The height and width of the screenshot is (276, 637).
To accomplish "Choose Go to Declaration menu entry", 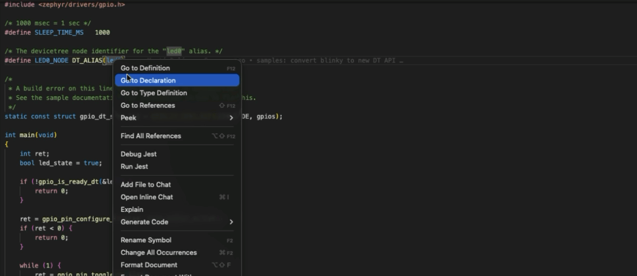I will pyautogui.click(x=177, y=80).
